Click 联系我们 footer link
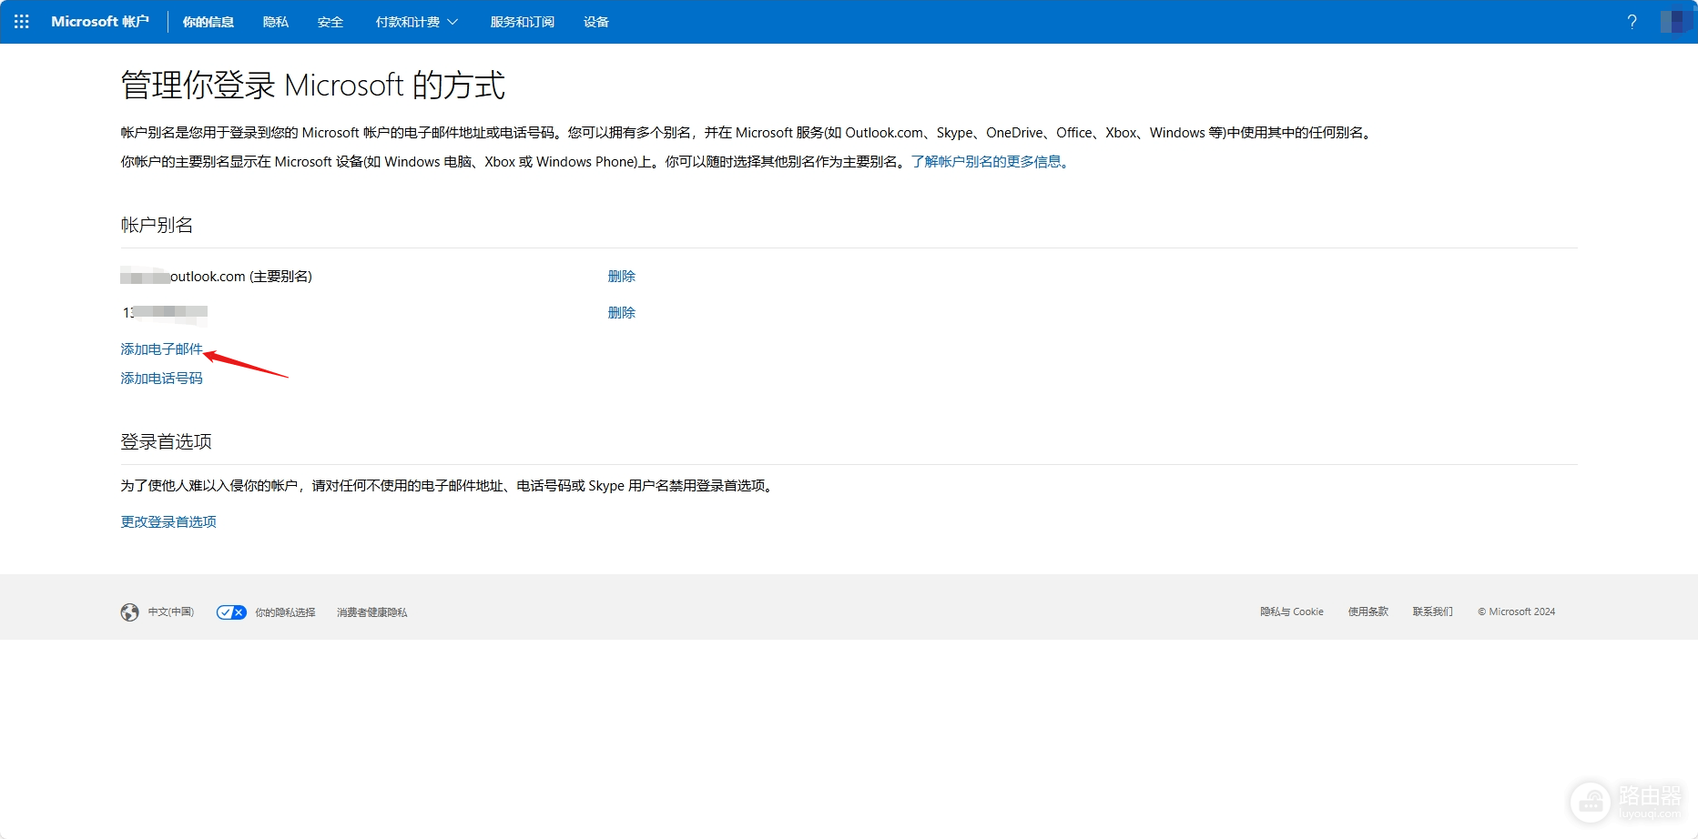This screenshot has width=1698, height=839. (1433, 612)
